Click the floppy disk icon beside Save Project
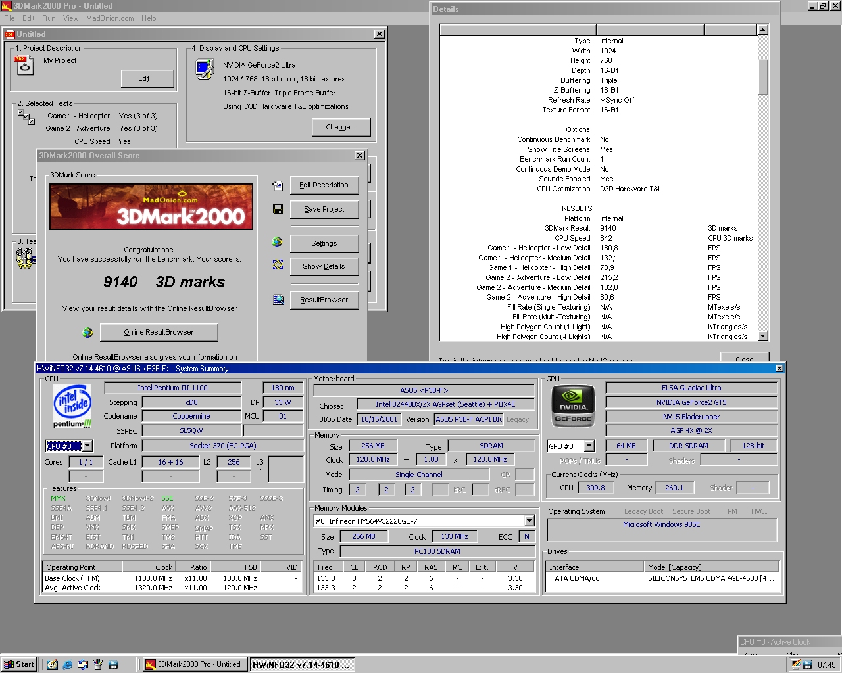 pos(278,209)
